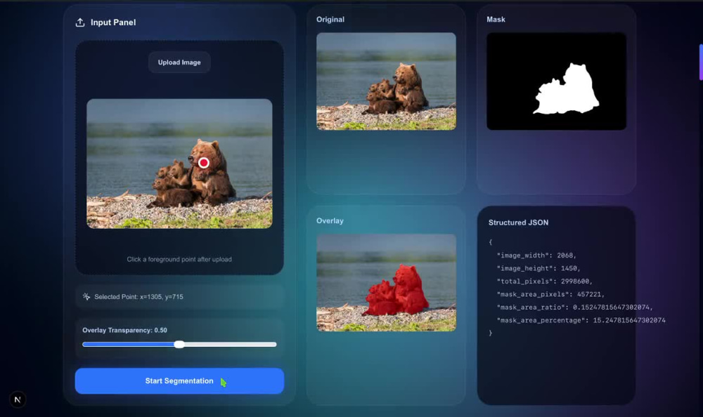Click 'Click a foreground point after upload' hint

(179, 259)
